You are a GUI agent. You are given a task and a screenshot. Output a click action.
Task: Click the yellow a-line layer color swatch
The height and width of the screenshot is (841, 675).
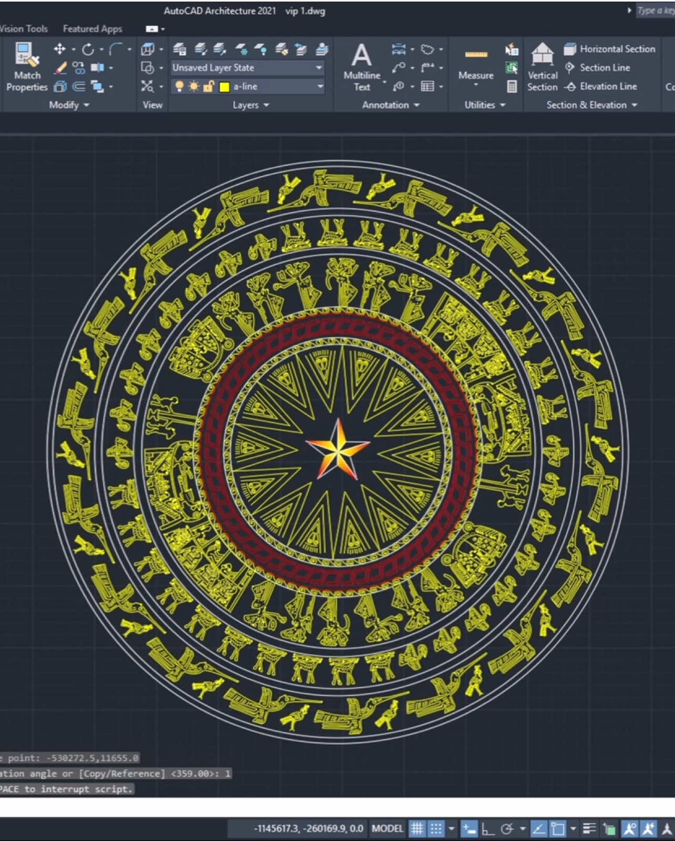click(224, 87)
